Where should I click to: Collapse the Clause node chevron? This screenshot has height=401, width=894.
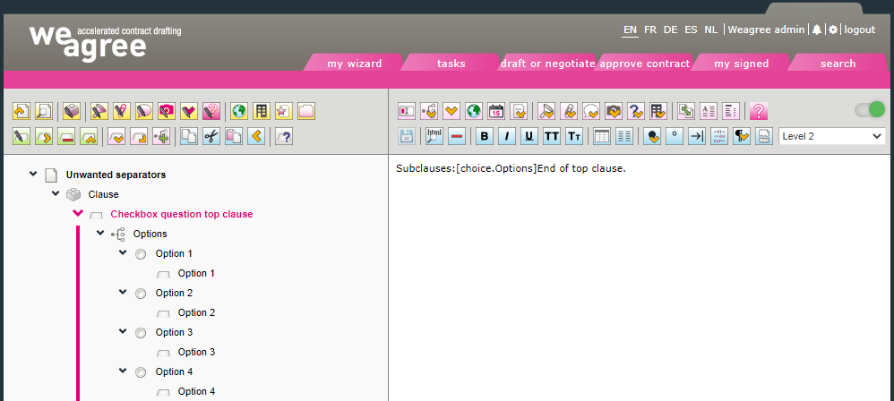[x=56, y=193]
